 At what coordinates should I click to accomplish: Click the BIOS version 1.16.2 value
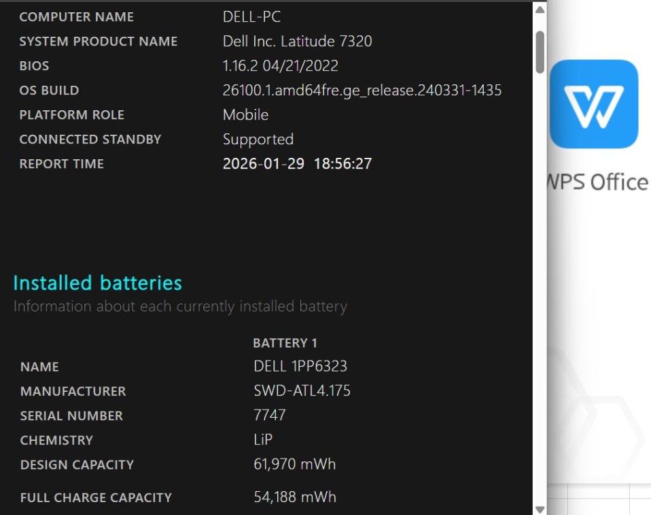click(x=280, y=65)
